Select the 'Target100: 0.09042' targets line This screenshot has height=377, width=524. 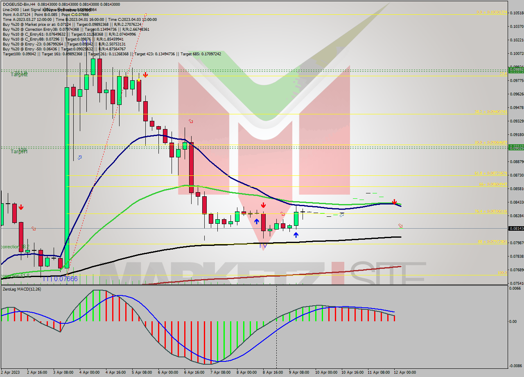coord(112,54)
